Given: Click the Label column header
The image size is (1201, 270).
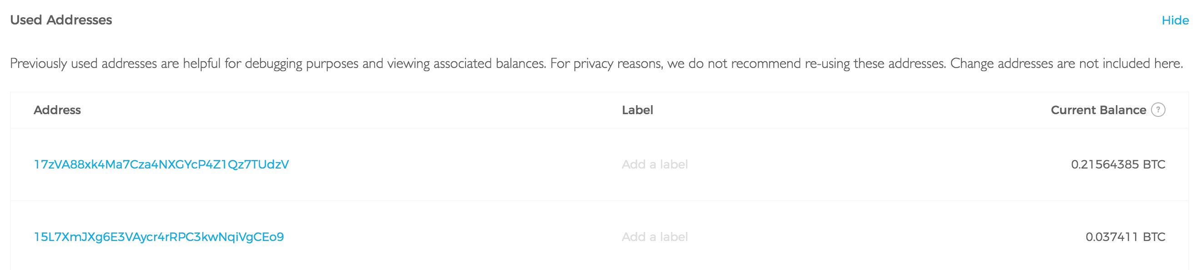Looking at the screenshot, I should 637,110.
